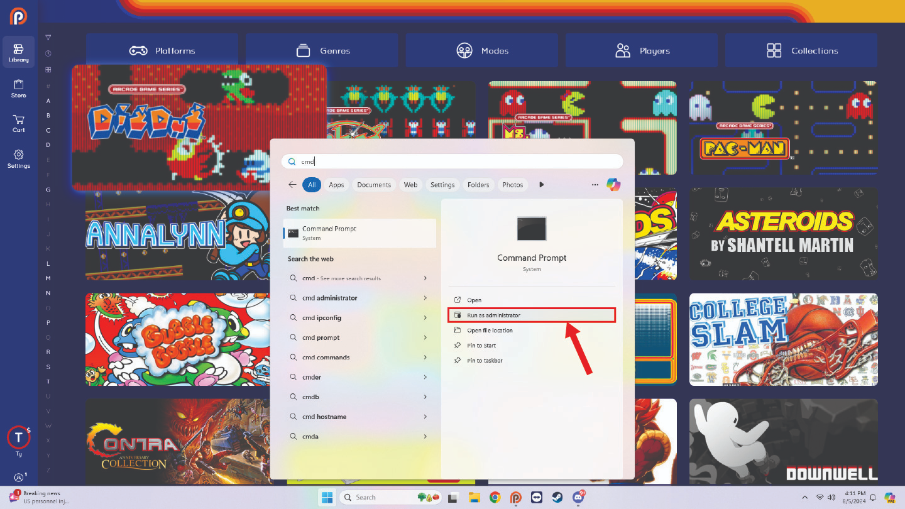Screen dimensions: 905x509
Task: Go back with the search arrow
Action: [x=292, y=185]
